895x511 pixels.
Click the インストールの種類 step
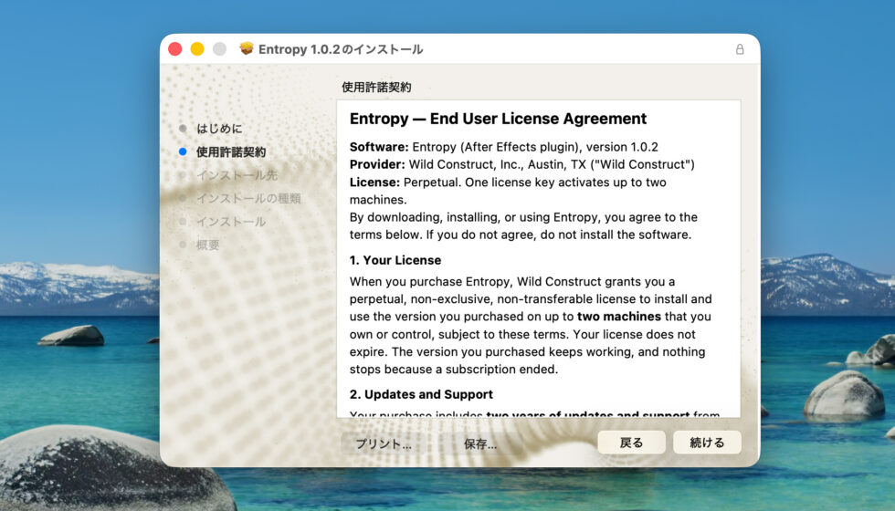click(248, 199)
